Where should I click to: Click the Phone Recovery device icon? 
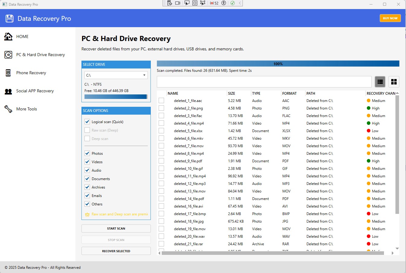[8, 73]
